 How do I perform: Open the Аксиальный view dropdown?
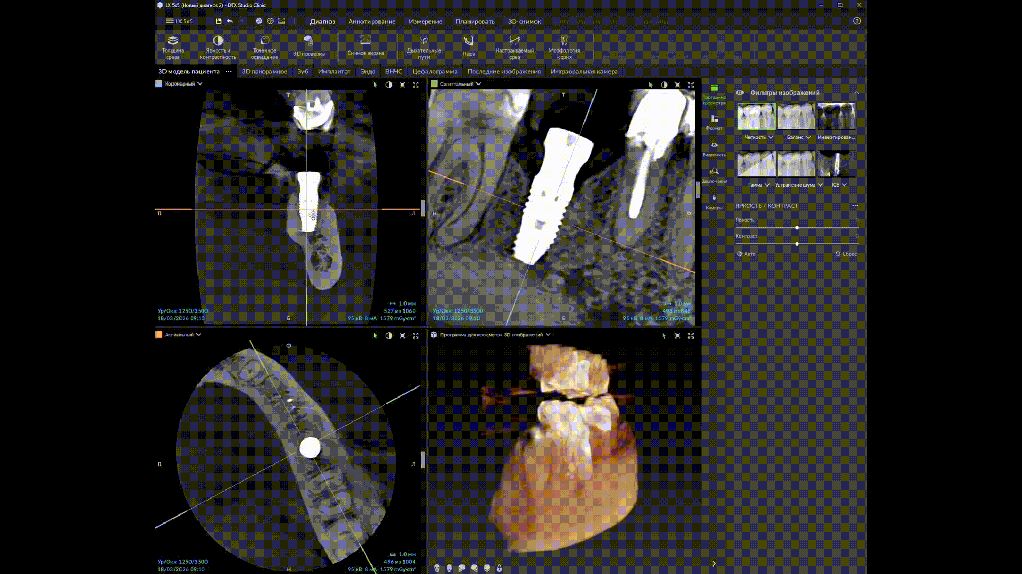tap(183, 335)
